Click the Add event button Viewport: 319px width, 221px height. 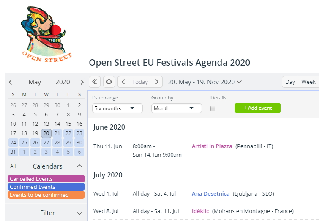coord(258,108)
